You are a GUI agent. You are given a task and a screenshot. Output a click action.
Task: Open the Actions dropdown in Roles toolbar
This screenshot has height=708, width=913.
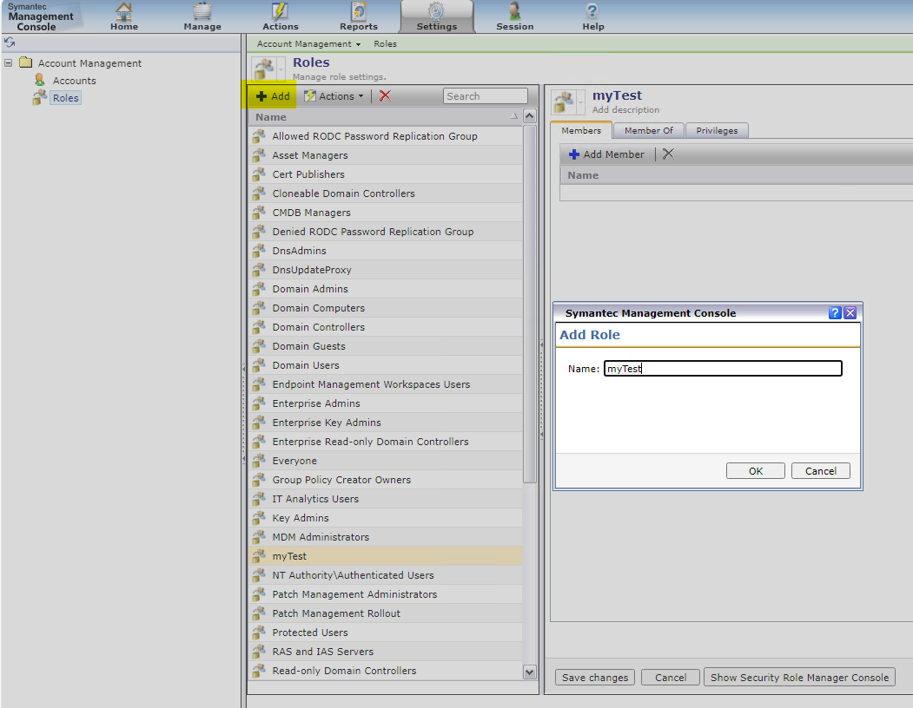(x=335, y=96)
